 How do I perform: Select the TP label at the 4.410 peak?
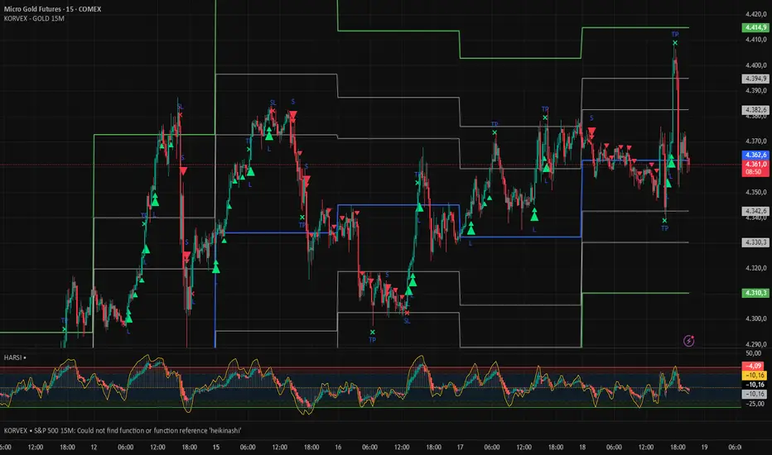(x=675, y=35)
